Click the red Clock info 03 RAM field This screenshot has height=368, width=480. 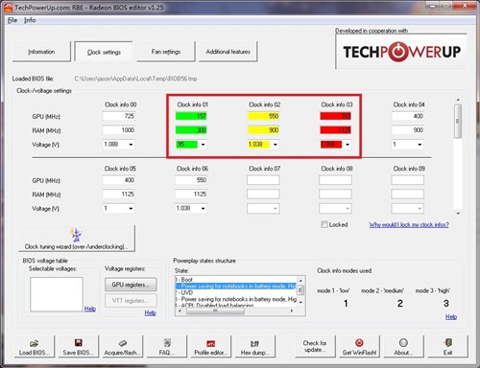pos(335,130)
